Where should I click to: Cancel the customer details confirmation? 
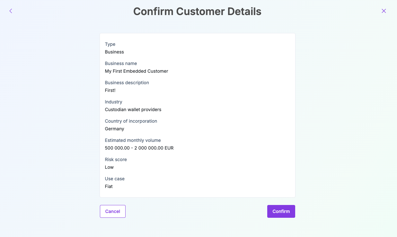point(112,211)
